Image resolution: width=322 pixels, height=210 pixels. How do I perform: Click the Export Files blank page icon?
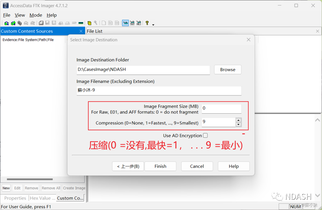[x=104, y=23]
